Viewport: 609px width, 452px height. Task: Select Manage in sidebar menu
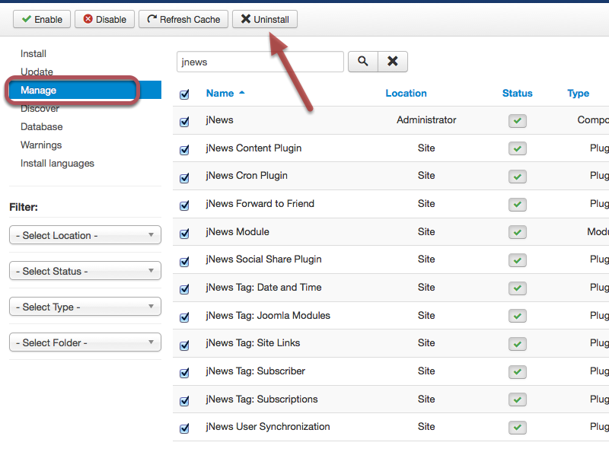click(x=85, y=90)
